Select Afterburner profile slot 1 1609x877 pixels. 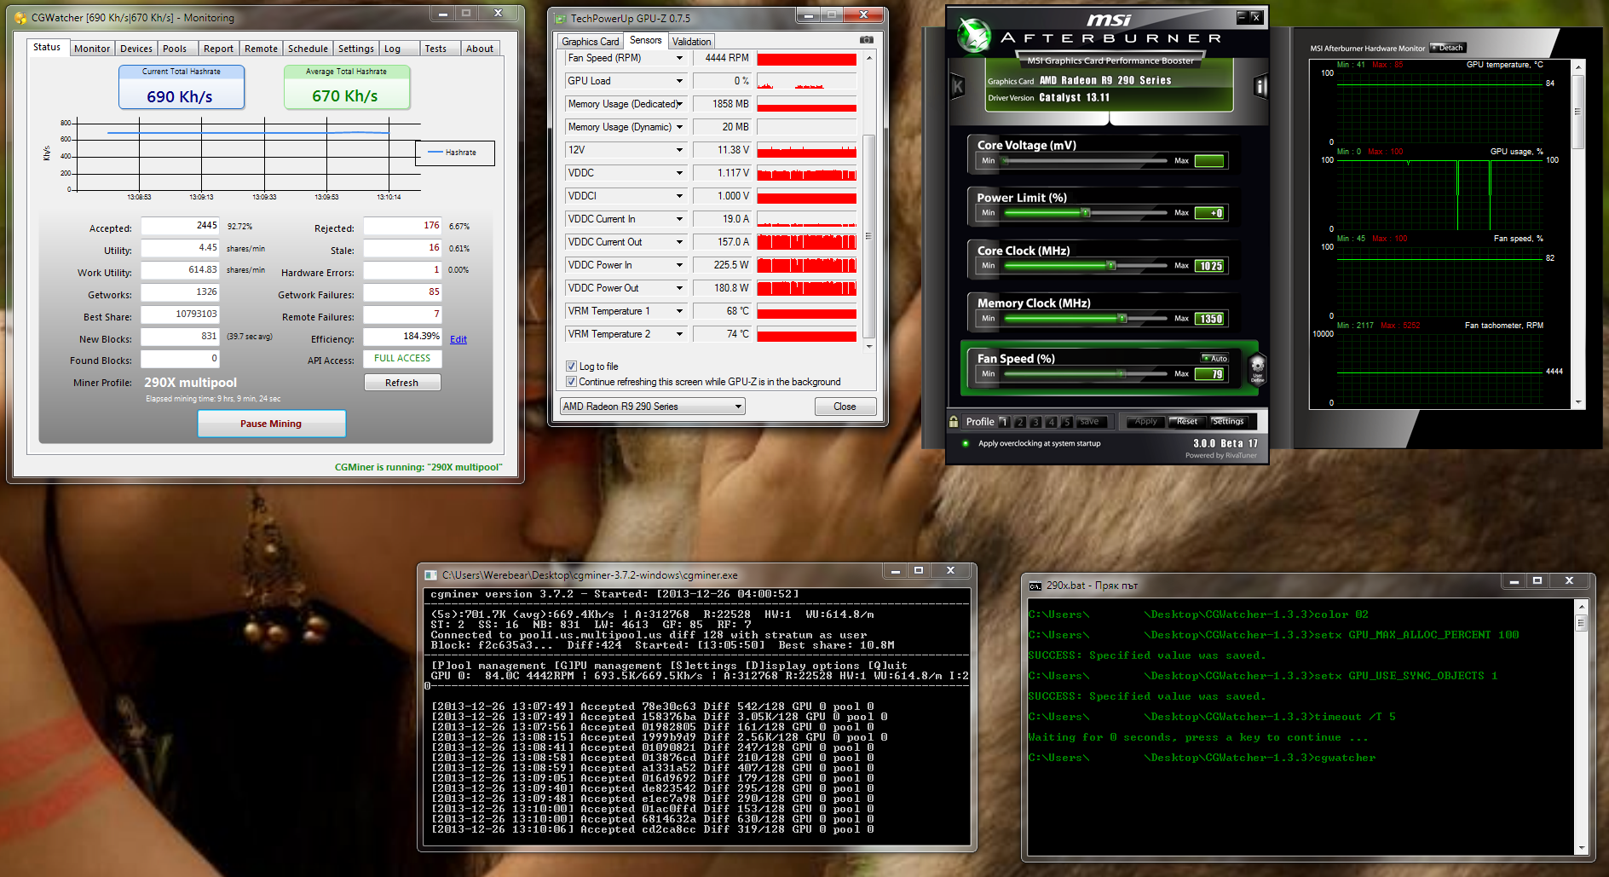coord(1004,422)
